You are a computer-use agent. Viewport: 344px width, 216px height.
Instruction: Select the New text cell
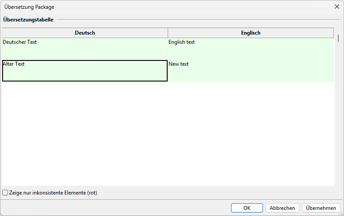pyautogui.click(x=251, y=71)
